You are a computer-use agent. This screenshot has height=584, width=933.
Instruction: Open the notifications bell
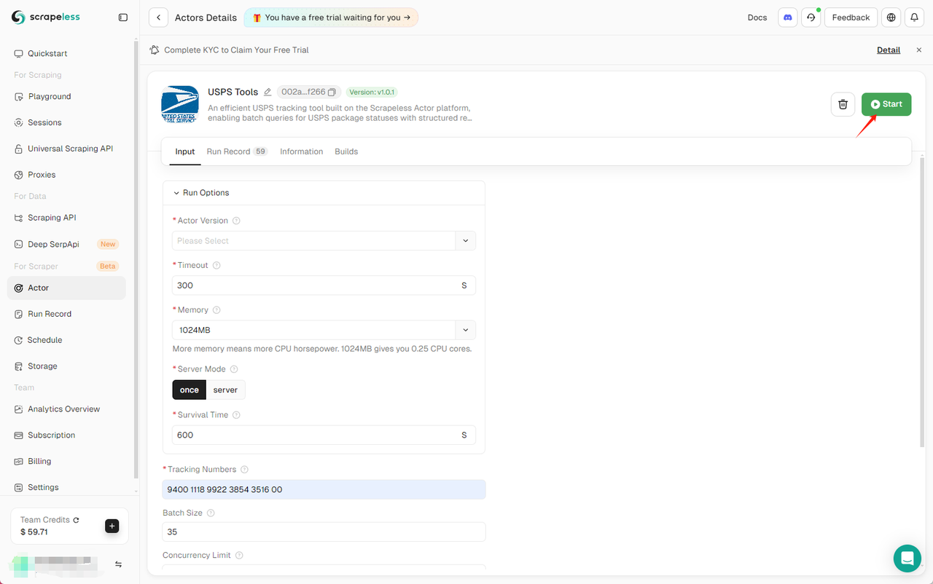[914, 17]
